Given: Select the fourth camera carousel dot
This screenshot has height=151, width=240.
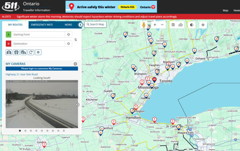Looking at the screenshot, I should click(36, 131).
